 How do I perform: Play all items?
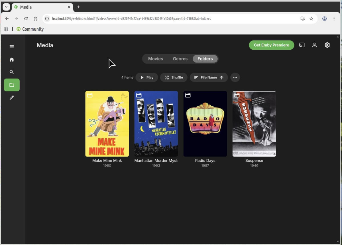(147, 77)
